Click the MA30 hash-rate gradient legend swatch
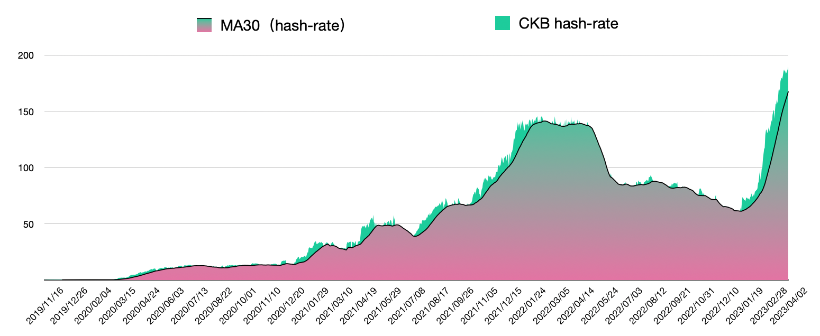The width and height of the screenshot is (820, 336). (204, 25)
